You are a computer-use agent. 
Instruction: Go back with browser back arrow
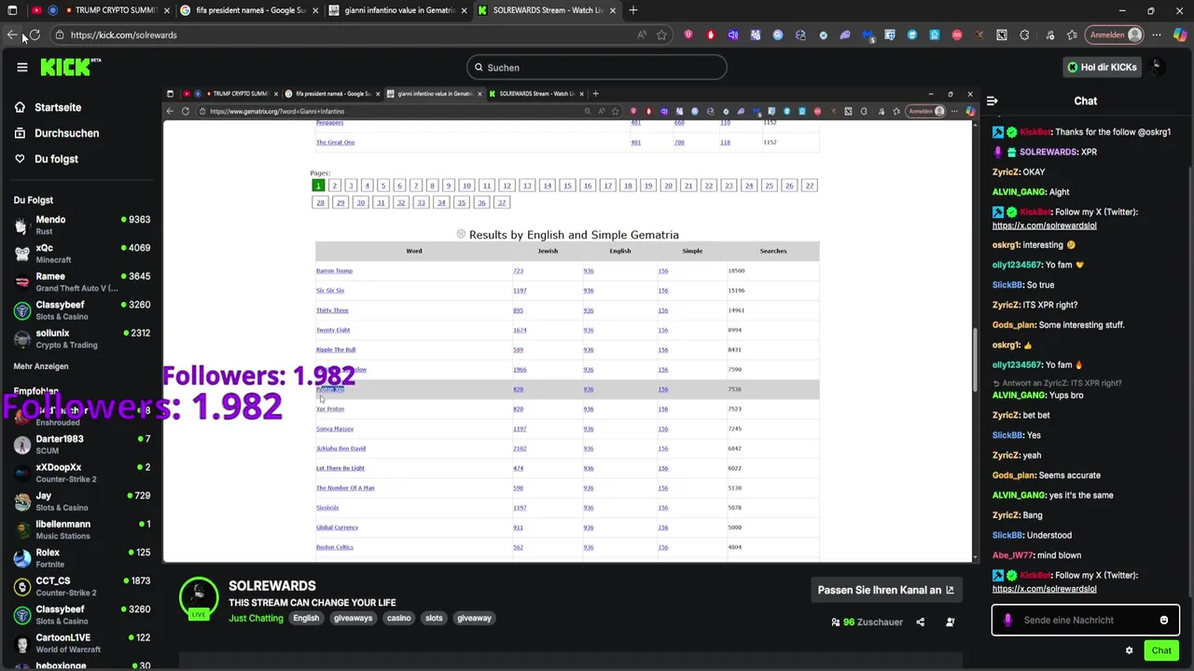(x=12, y=34)
